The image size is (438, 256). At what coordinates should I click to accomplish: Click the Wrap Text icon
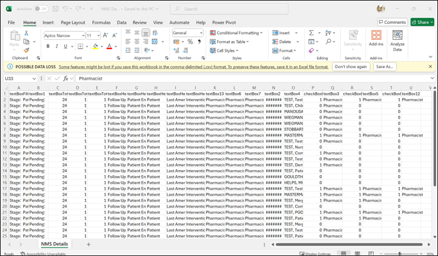click(155, 33)
